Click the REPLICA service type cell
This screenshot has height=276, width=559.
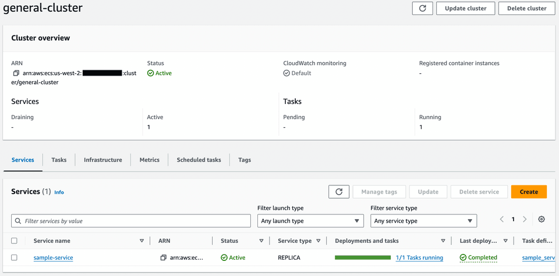click(289, 257)
